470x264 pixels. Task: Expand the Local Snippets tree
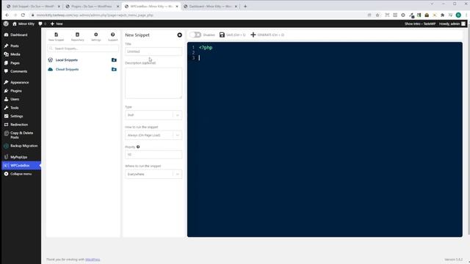pos(67,60)
